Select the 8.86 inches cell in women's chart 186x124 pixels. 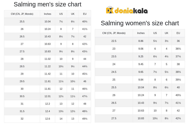[x=141, y=41]
